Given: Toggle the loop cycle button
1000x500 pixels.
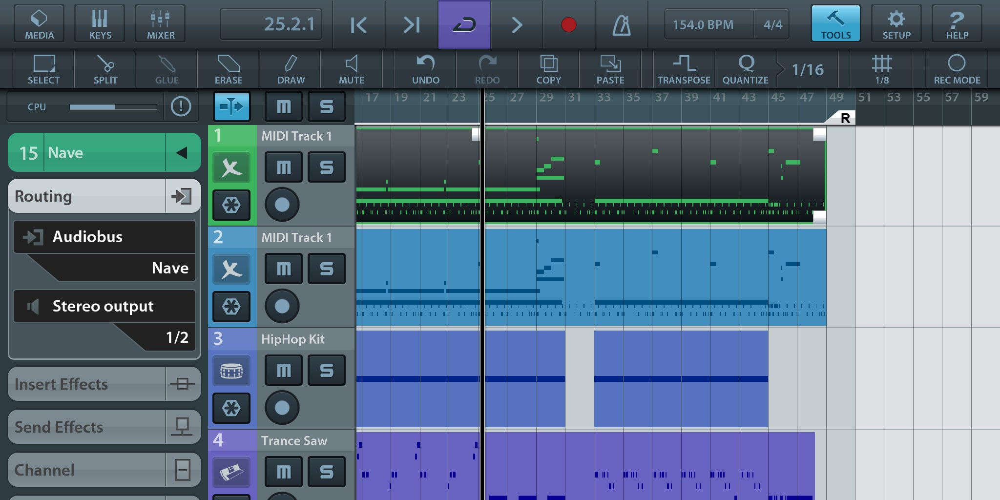Looking at the screenshot, I should 464,24.
